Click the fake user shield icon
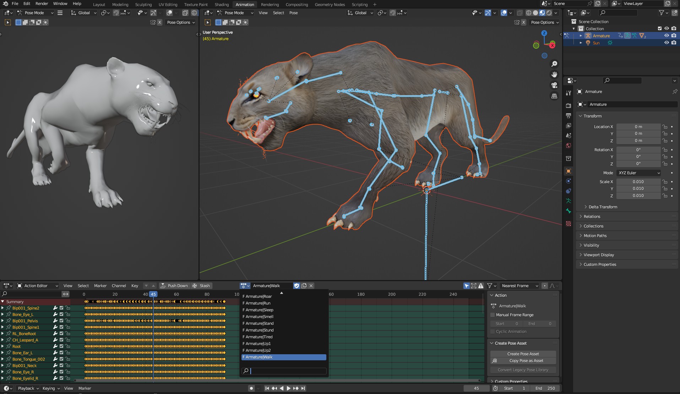Screen dimensions: 680x394 297,286
